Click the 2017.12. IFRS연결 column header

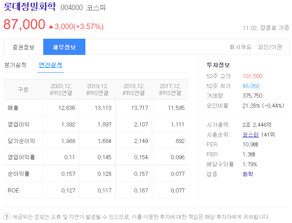pos(170,90)
